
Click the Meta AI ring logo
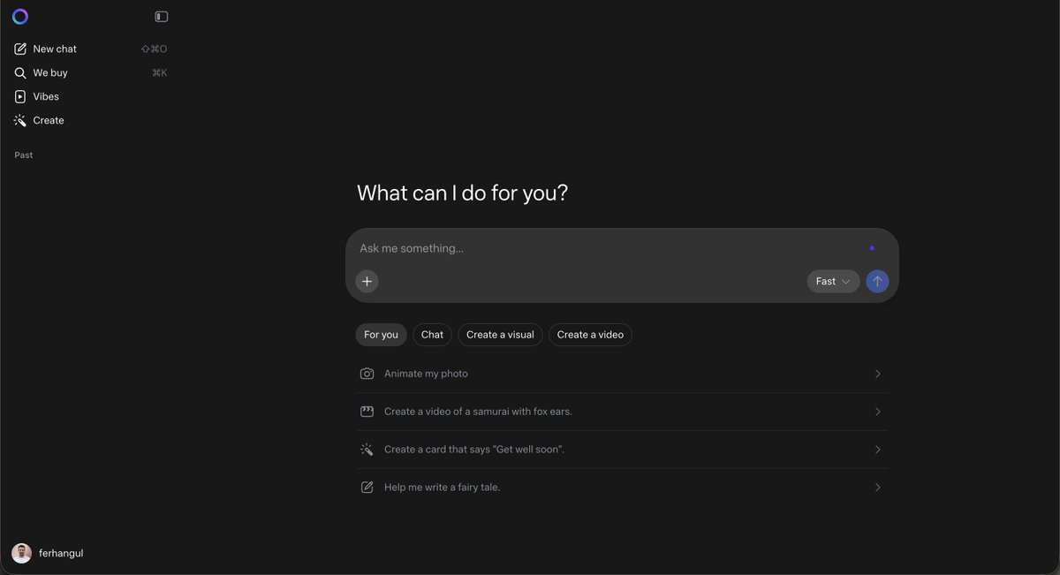tap(20, 17)
